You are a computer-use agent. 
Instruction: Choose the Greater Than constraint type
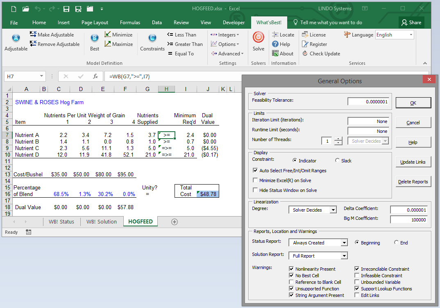185,44
